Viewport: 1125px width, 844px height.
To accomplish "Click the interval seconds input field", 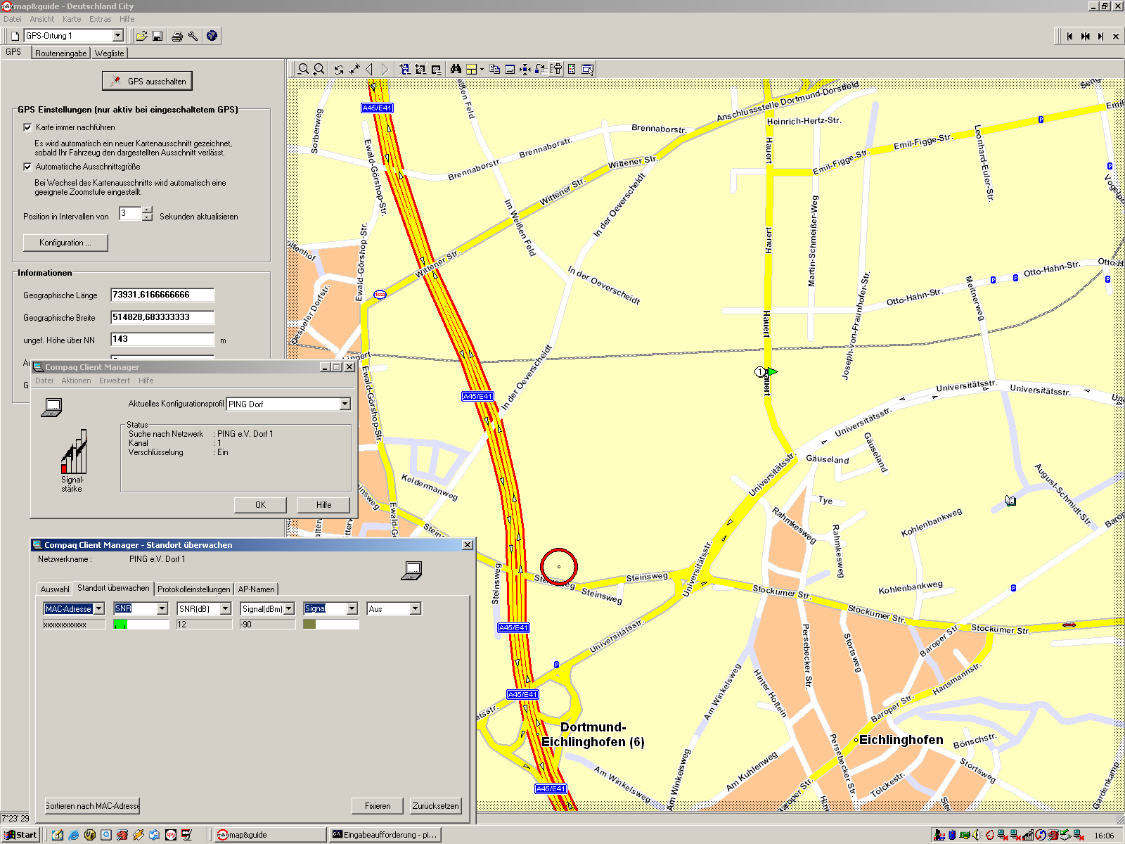I will tap(130, 214).
